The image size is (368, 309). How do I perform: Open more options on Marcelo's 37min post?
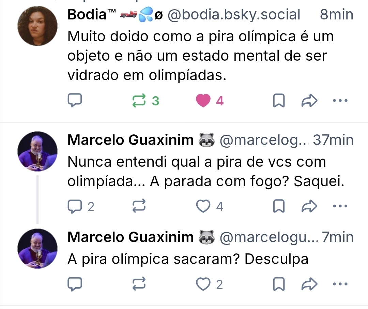pyautogui.click(x=340, y=207)
